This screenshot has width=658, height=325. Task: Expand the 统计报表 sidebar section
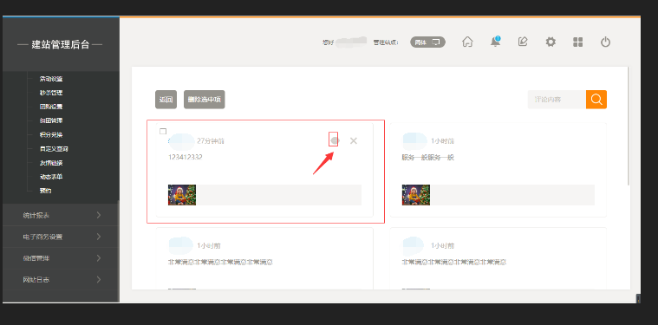click(x=61, y=215)
